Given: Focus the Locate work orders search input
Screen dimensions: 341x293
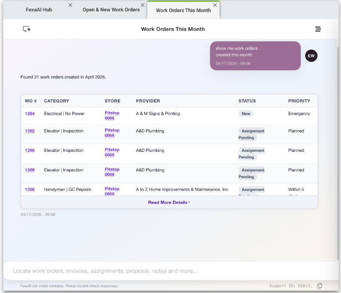Looking at the screenshot, I should pos(170,271).
